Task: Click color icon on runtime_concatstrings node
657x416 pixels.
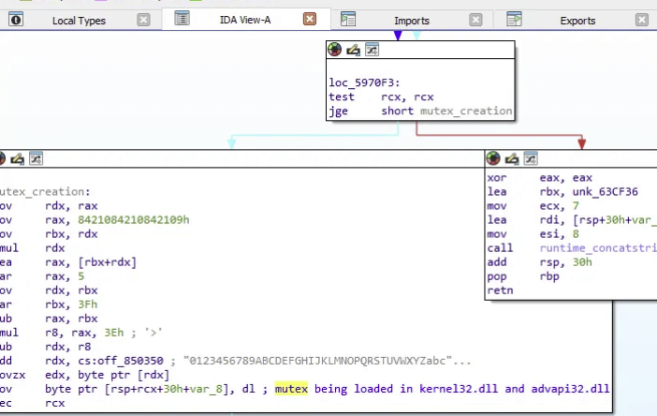Action: point(494,158)
